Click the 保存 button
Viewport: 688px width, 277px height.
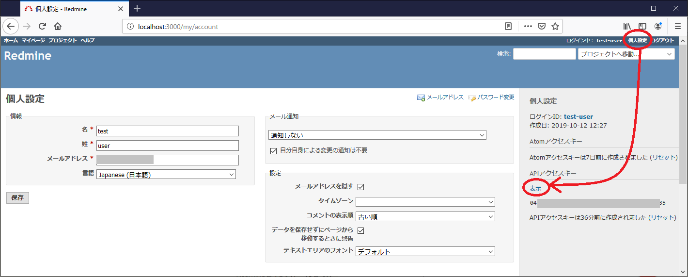17,198
